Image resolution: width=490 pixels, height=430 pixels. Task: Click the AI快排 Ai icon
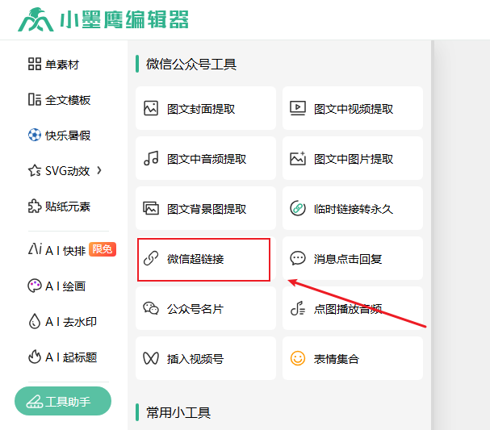(x=35, y=249)
